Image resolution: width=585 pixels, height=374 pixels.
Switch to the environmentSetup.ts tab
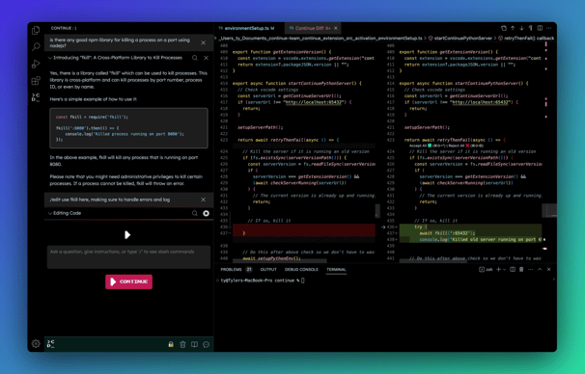click(x=246, y=28)
